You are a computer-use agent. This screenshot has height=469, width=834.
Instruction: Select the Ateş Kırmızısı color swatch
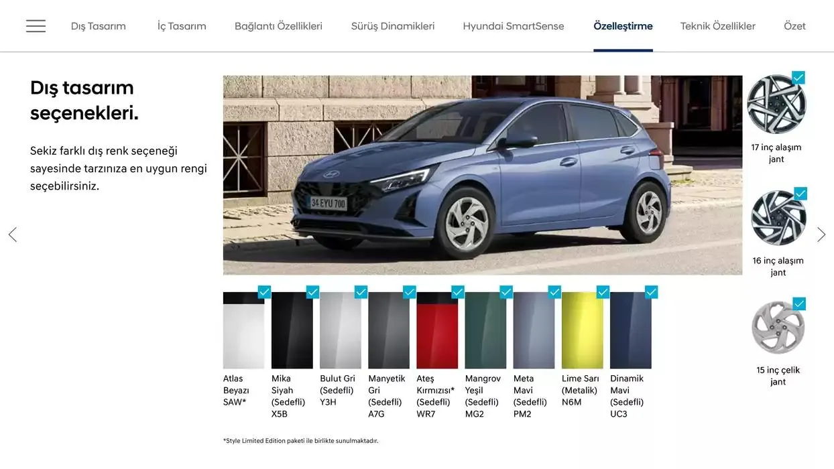coord(437,330)
